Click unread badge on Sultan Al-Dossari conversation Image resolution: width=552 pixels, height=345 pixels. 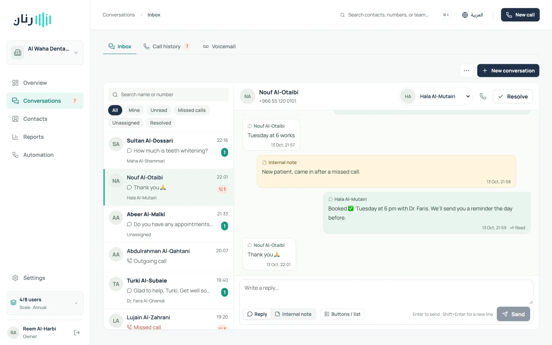[225, 152]
